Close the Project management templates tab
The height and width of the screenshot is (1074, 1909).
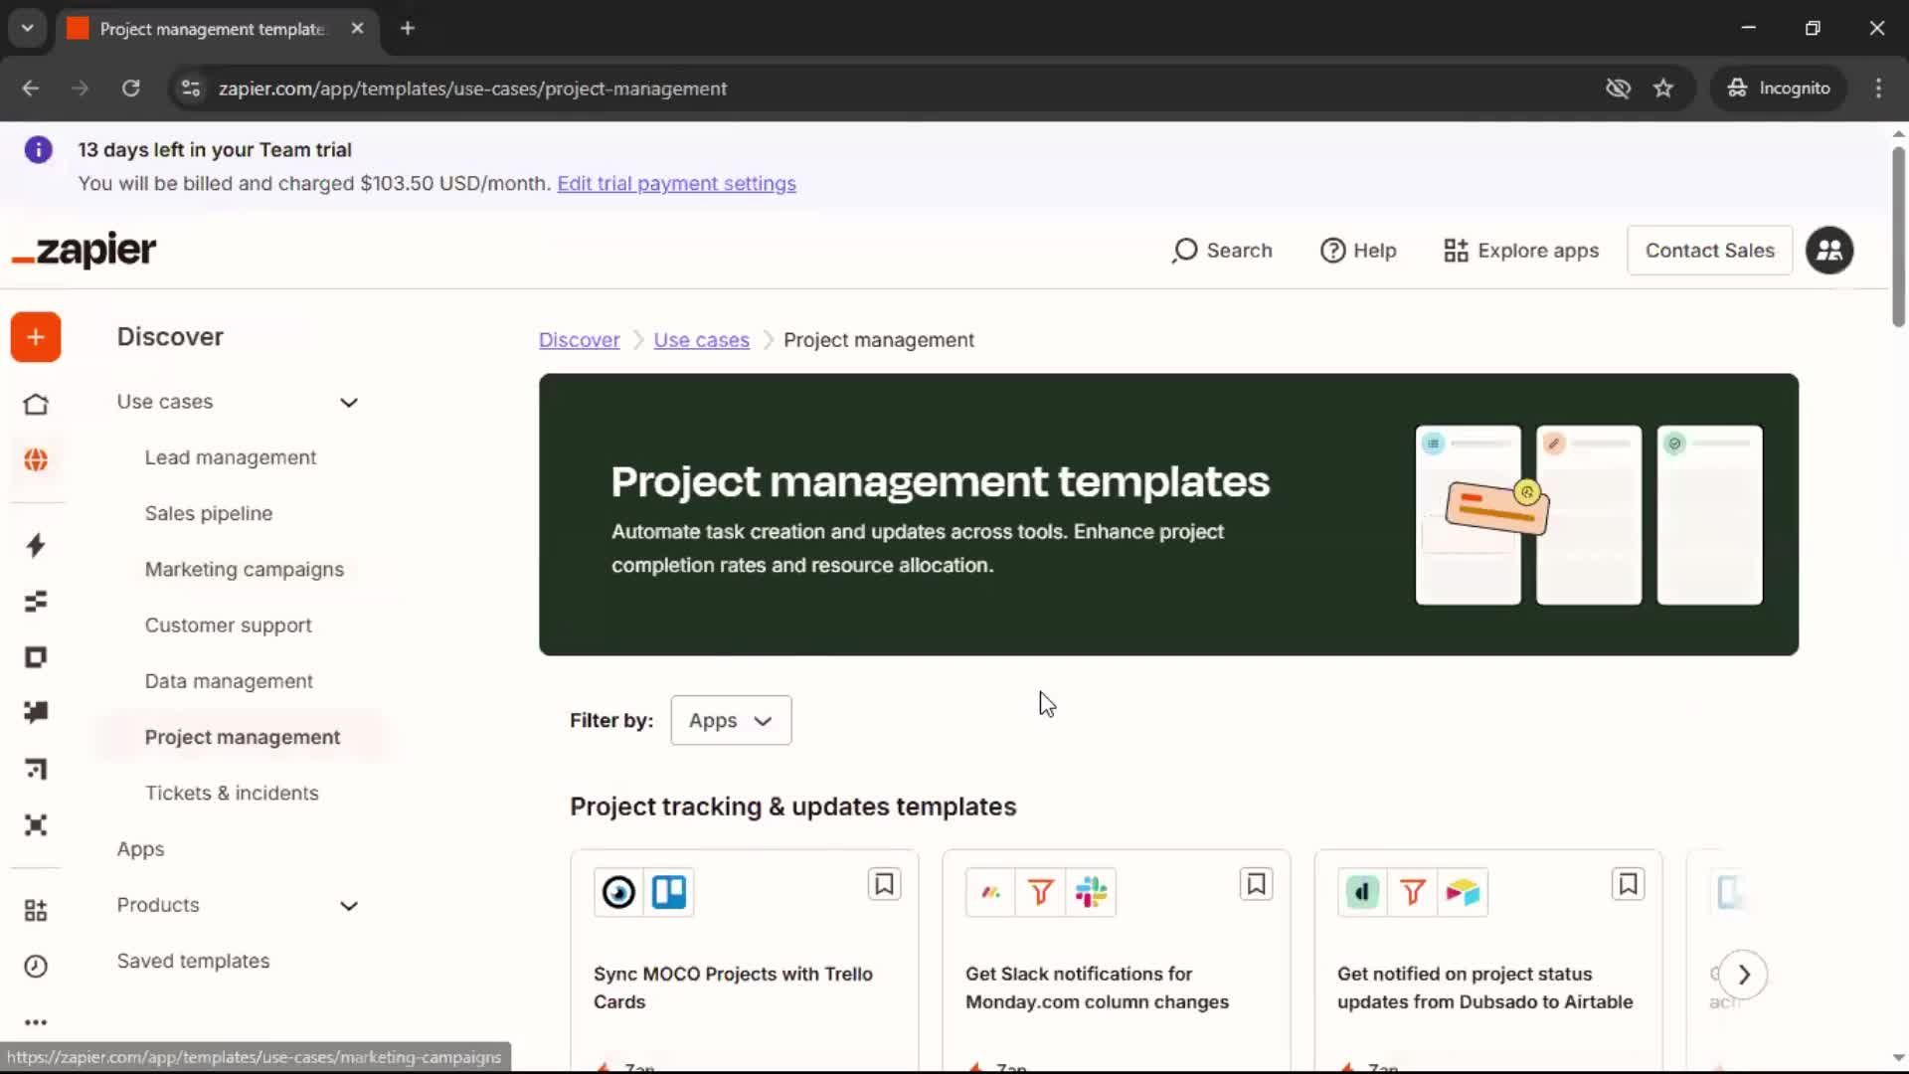(357, 28)
